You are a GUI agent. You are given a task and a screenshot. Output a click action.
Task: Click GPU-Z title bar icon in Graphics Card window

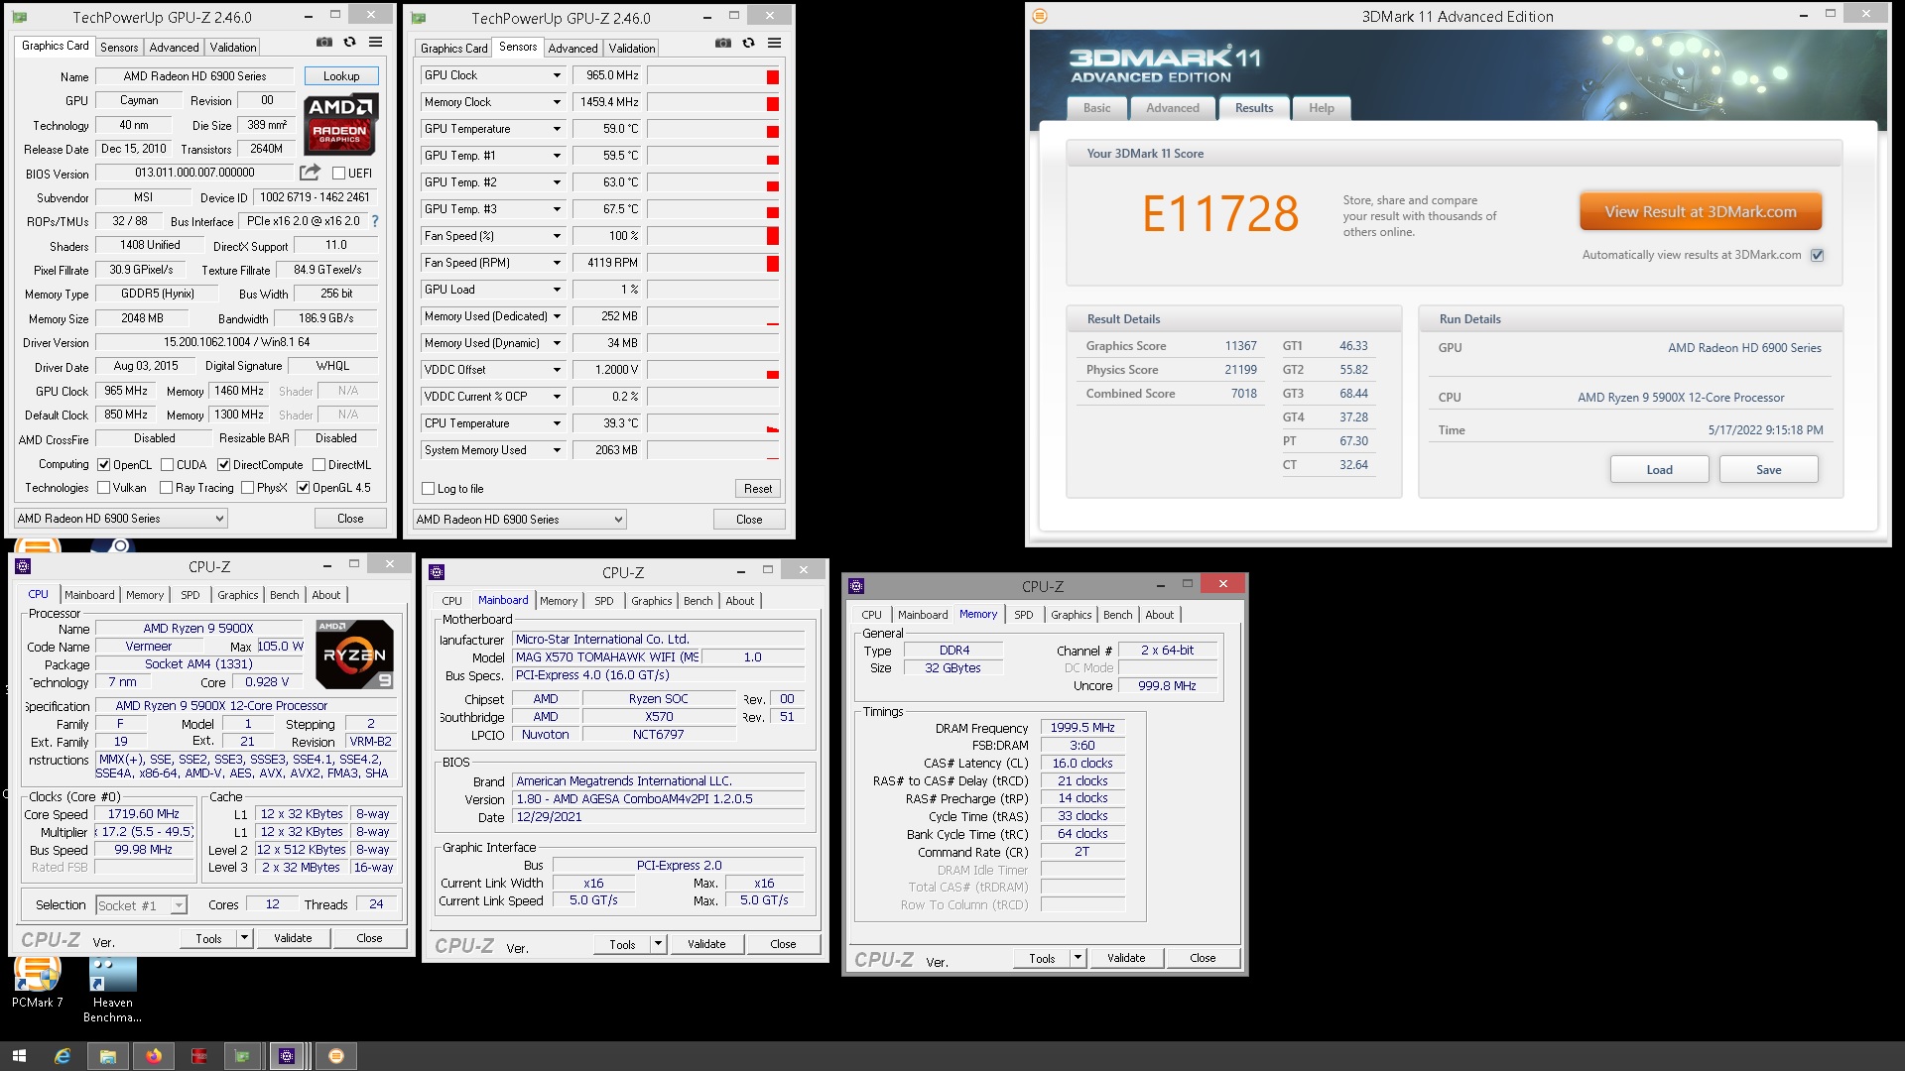20,17
